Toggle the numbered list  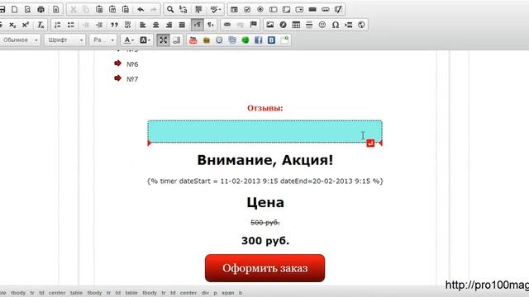tap(58, 25)
